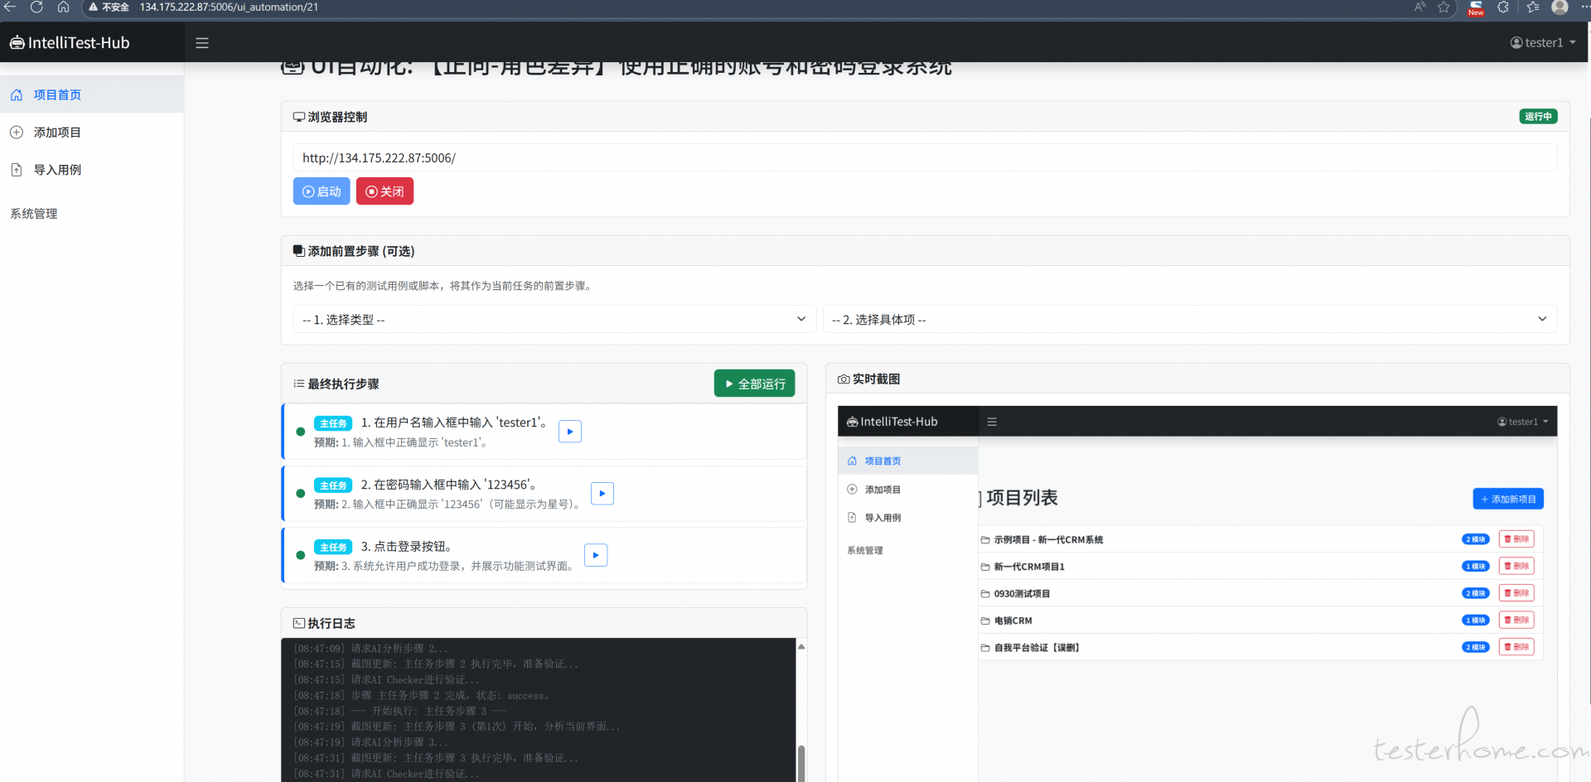Viewport: 1591px width, 782px height.
Task: Click the green 全部运行 button
Action: tap(754, 384)
